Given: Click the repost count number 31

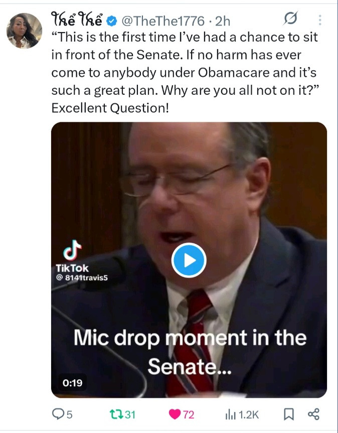Looking at the screenshot, I should [130, 415].
